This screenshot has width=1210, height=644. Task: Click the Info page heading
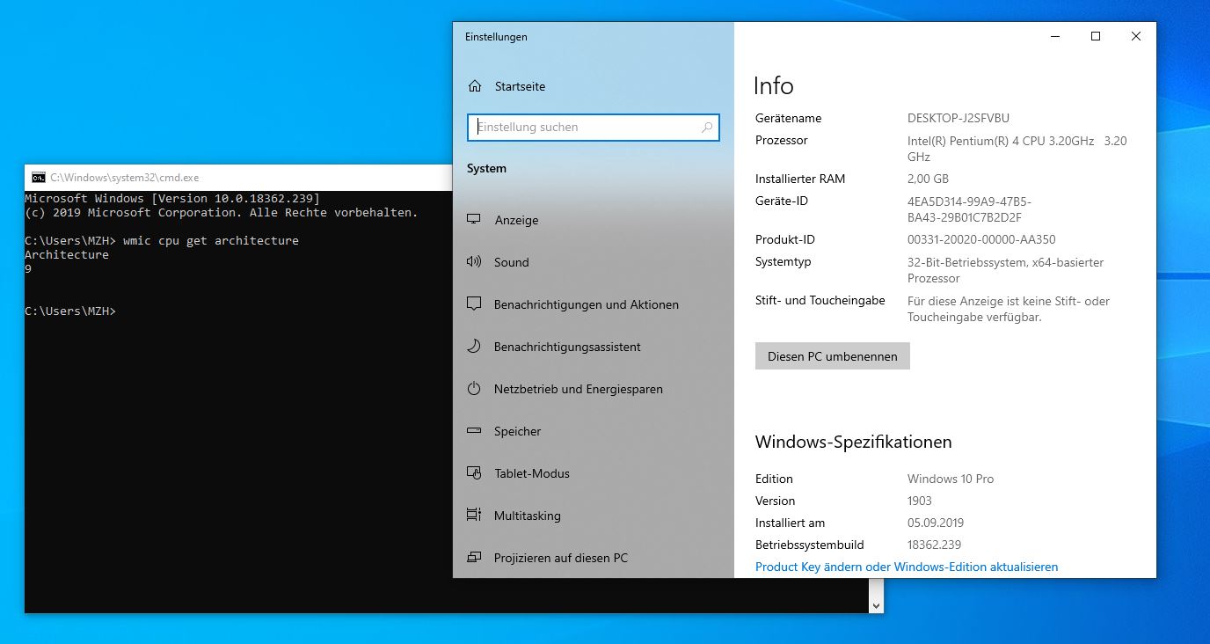[x=774, y=86]
